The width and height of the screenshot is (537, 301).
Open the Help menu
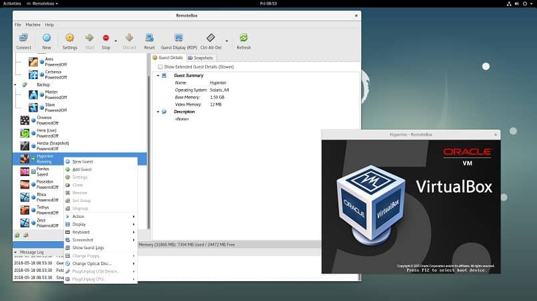coord(49,25)
